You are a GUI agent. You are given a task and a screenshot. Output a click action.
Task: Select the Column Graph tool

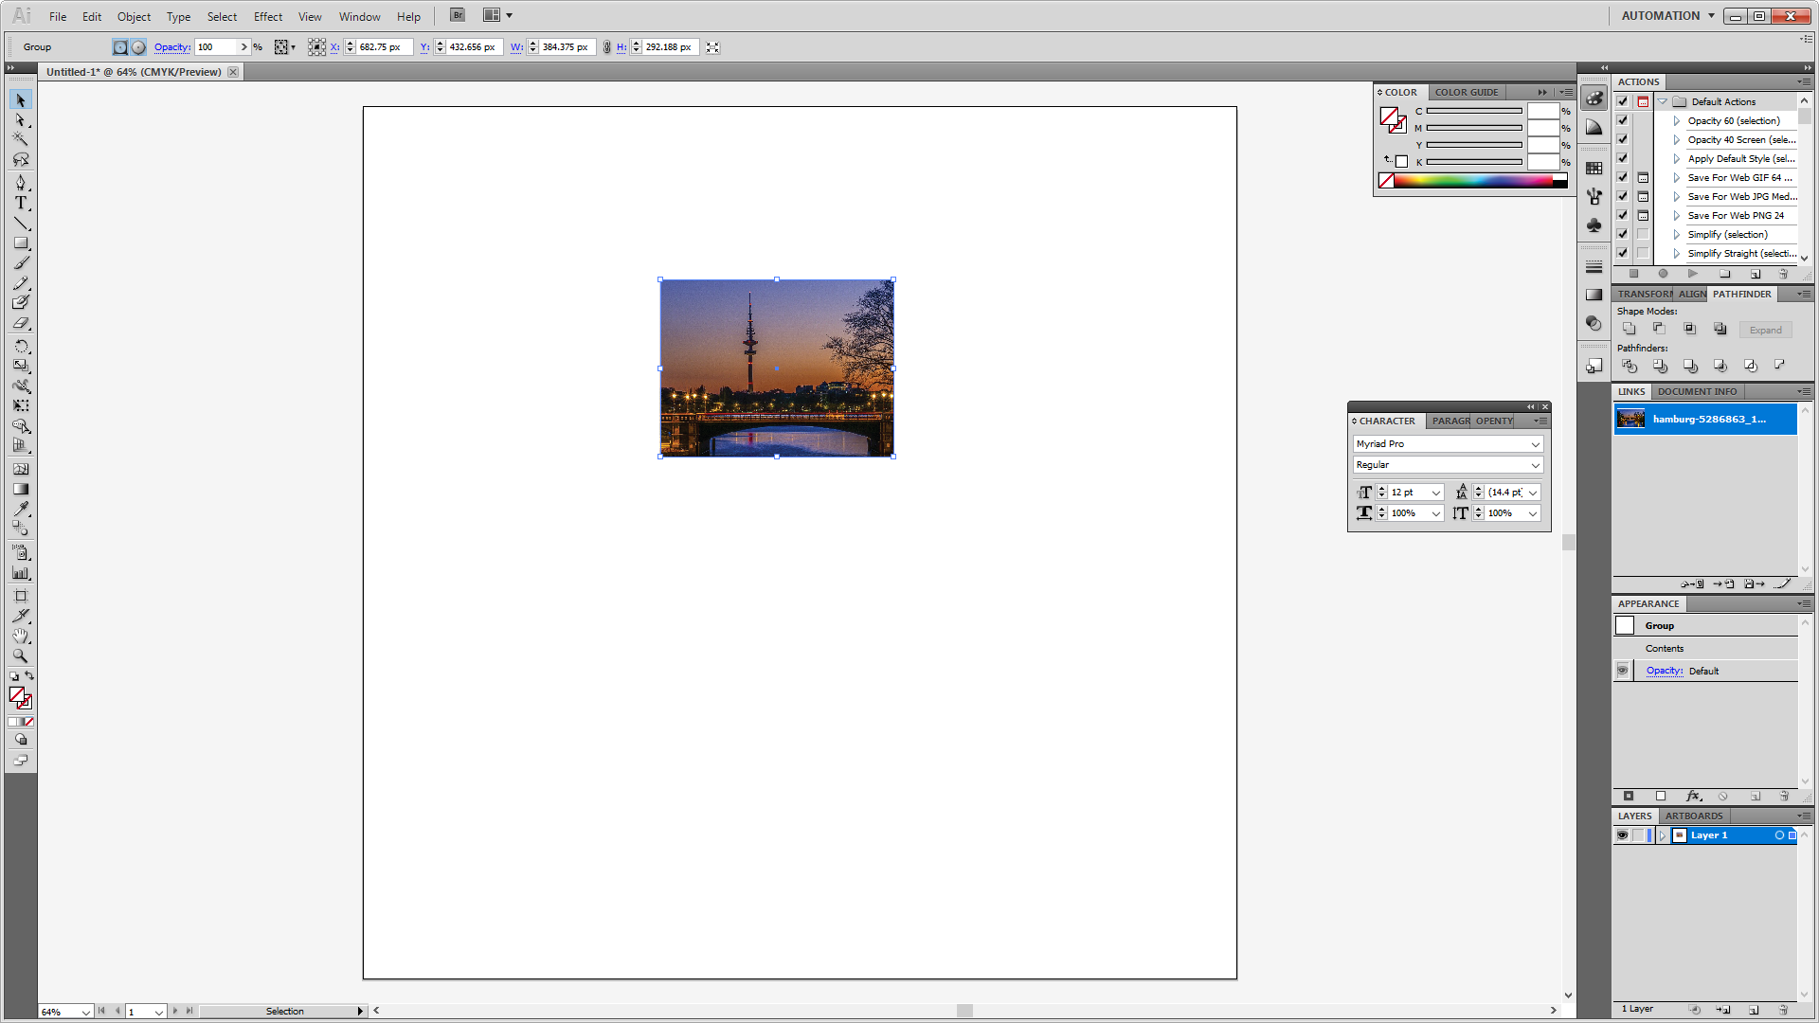point(21,573)
